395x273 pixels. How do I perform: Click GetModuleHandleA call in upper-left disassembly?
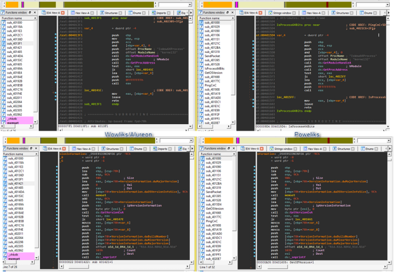(x=144, y=56)
